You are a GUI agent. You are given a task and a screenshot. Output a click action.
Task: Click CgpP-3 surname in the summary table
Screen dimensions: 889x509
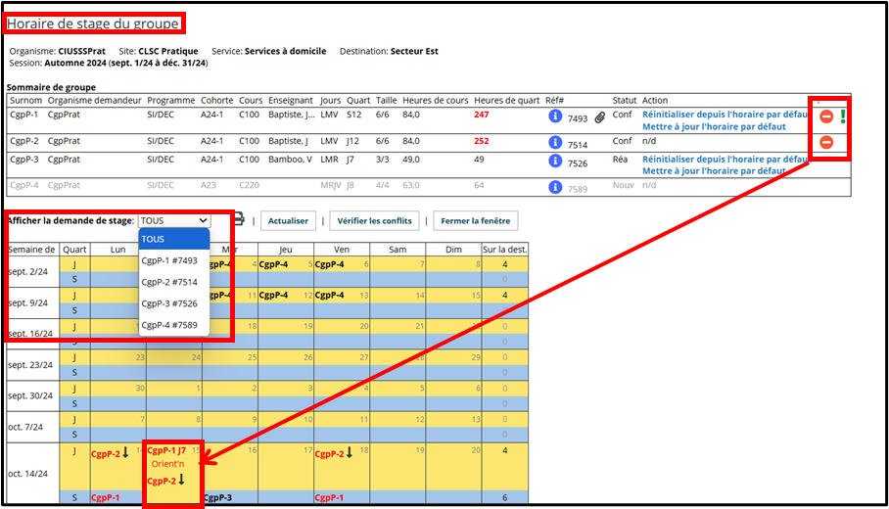(x=24, y=160)
